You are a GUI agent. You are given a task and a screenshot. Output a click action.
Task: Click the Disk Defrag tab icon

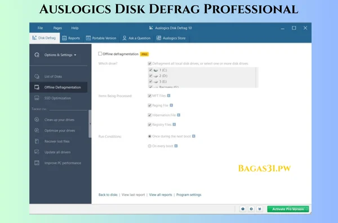click(34, 38)
